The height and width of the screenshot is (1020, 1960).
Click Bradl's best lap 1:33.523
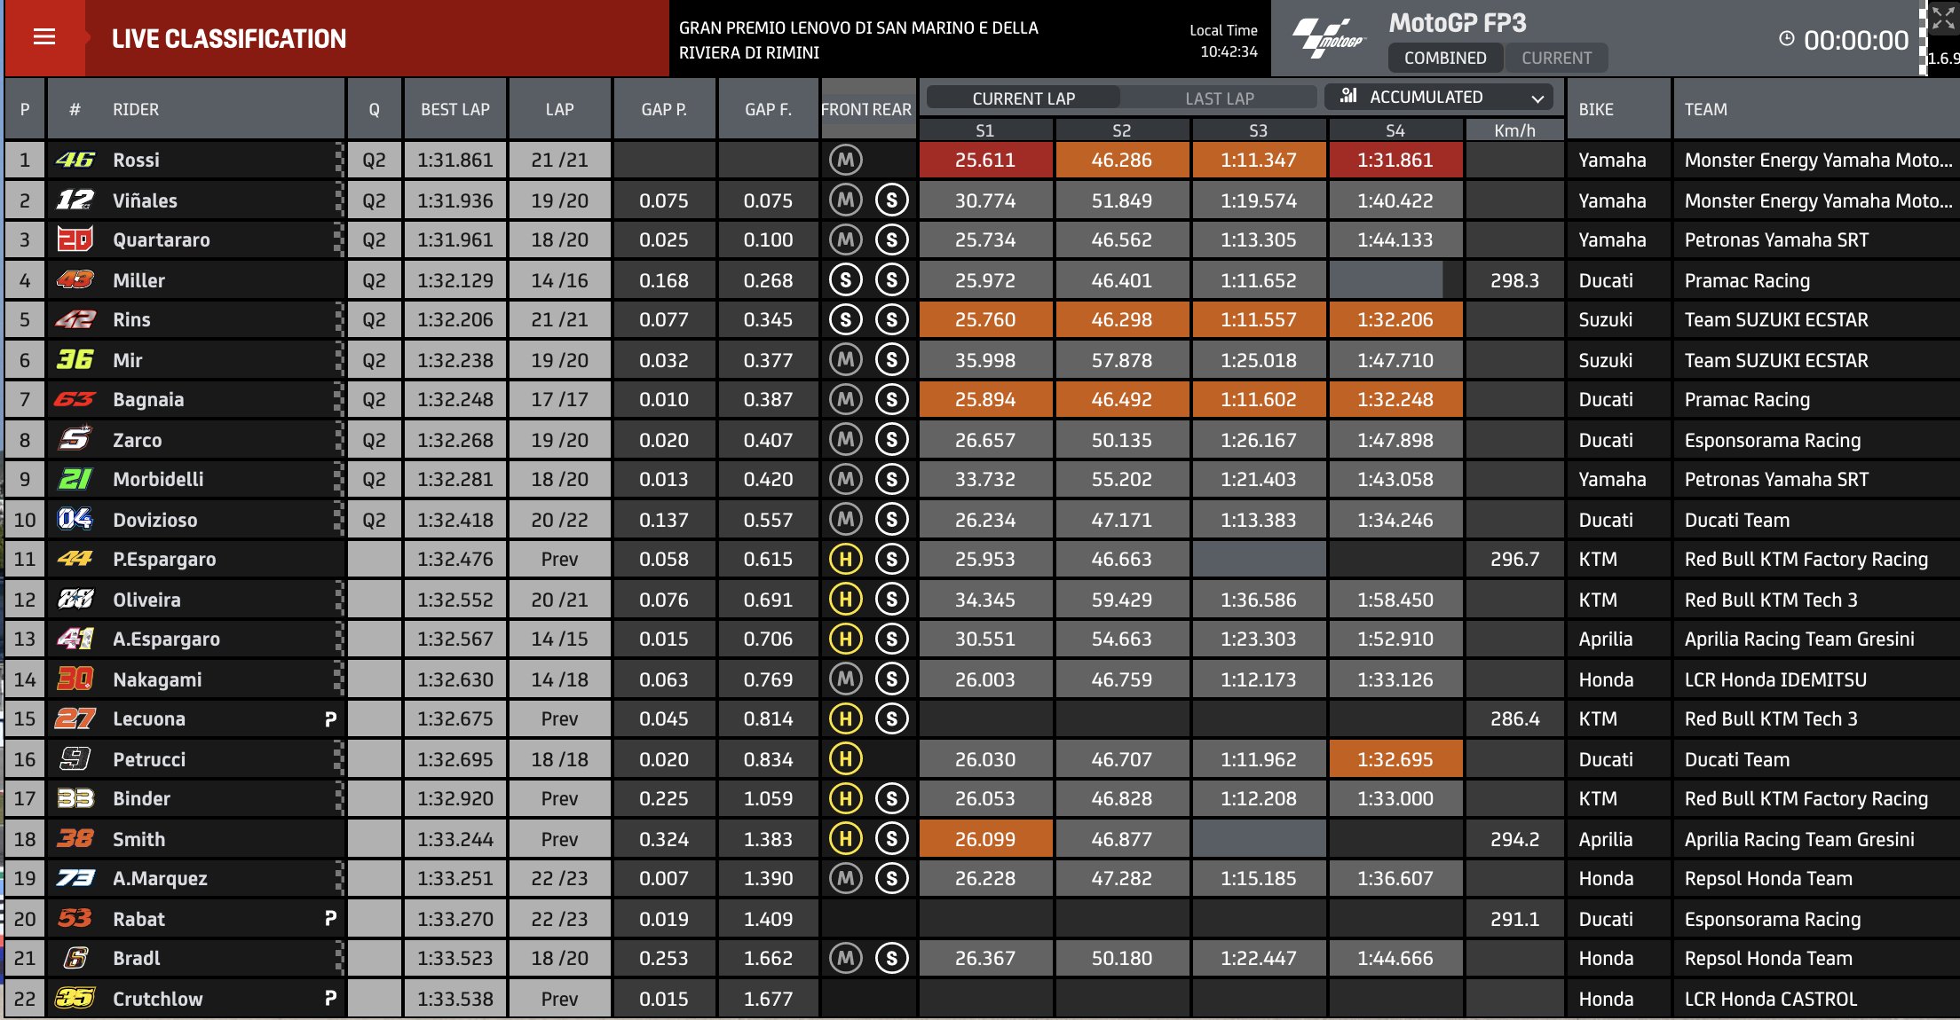click(x=455, y=958)
